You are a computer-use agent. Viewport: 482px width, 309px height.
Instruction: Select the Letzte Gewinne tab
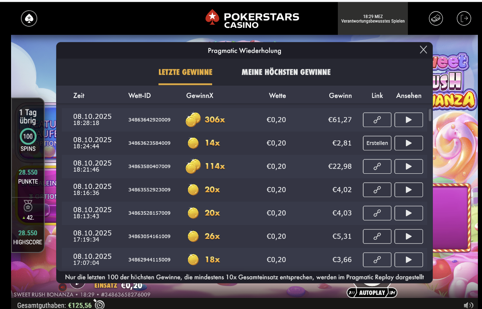pos(186,72)
